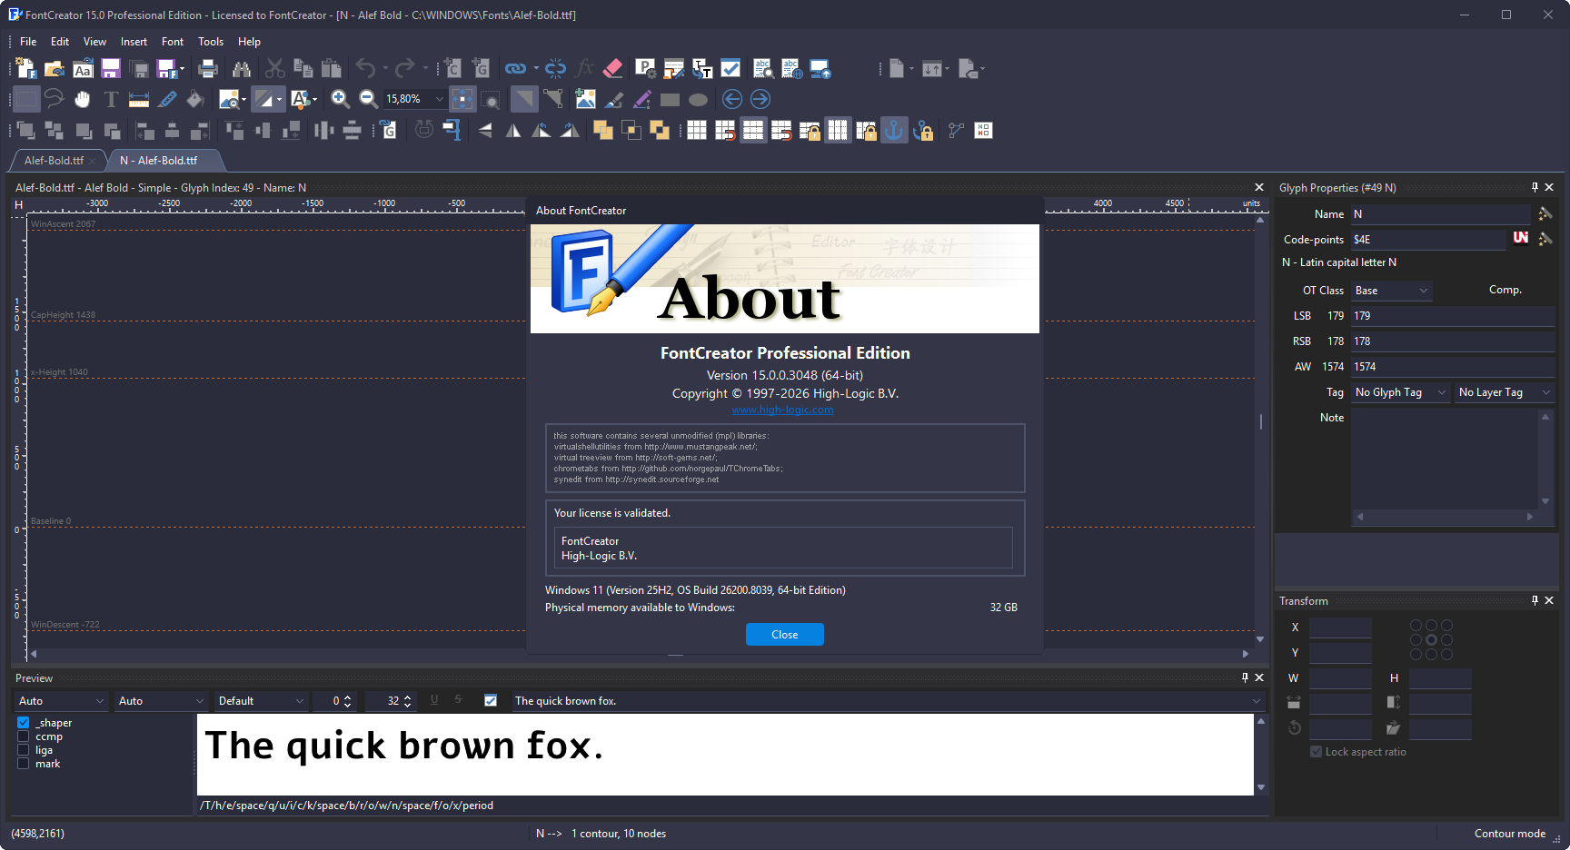Expand the Undo history dropdown arrow

pyautogui.click(x=385, y=68)
